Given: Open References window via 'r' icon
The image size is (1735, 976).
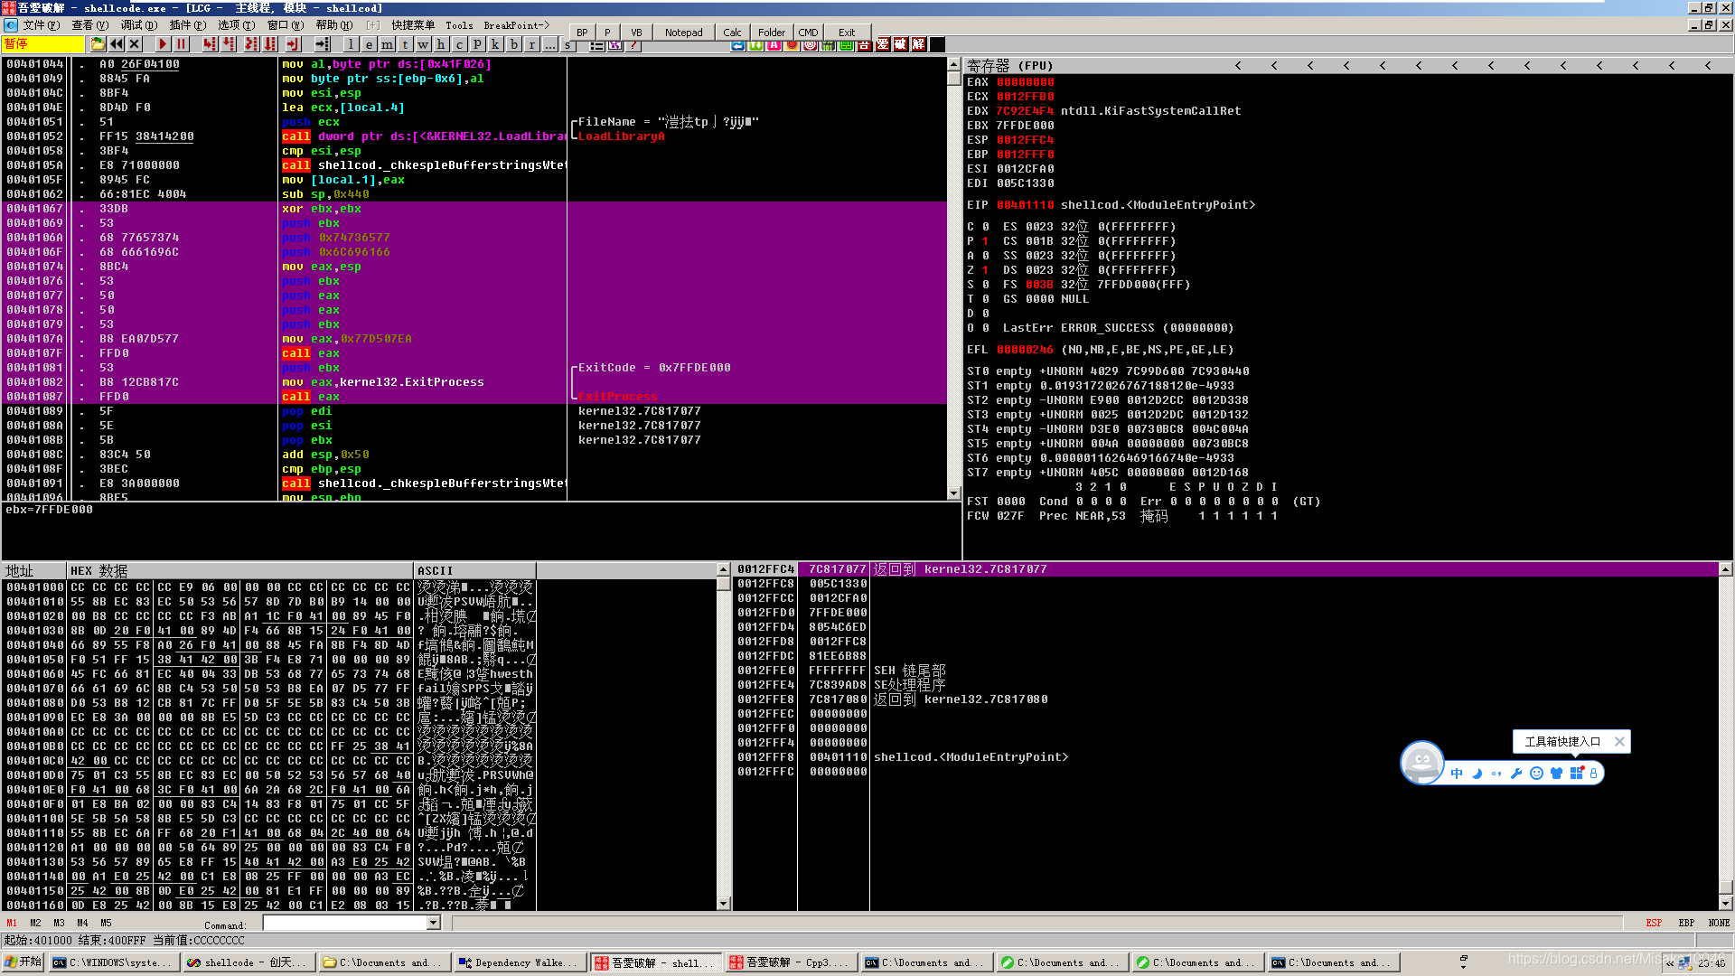Looking at the screenshot, I should (x=531, y=43).
